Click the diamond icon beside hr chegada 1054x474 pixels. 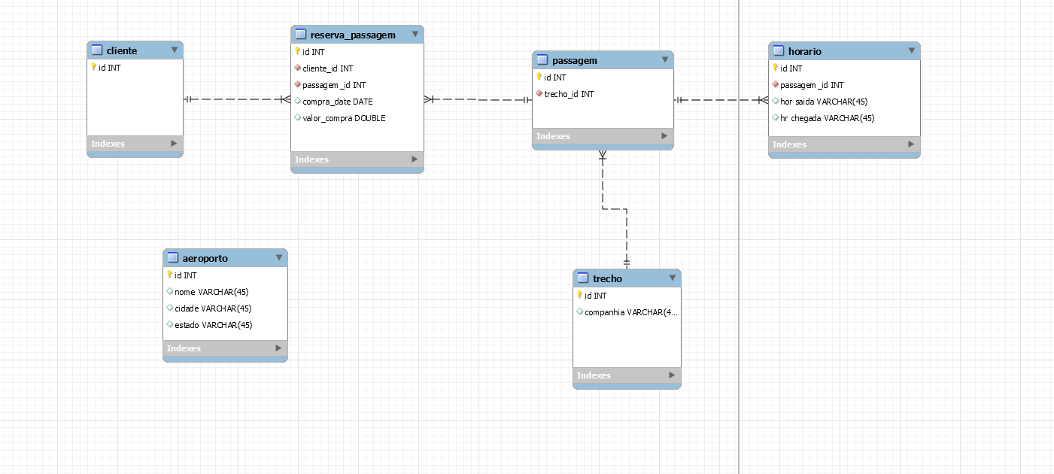click(776, 117)
